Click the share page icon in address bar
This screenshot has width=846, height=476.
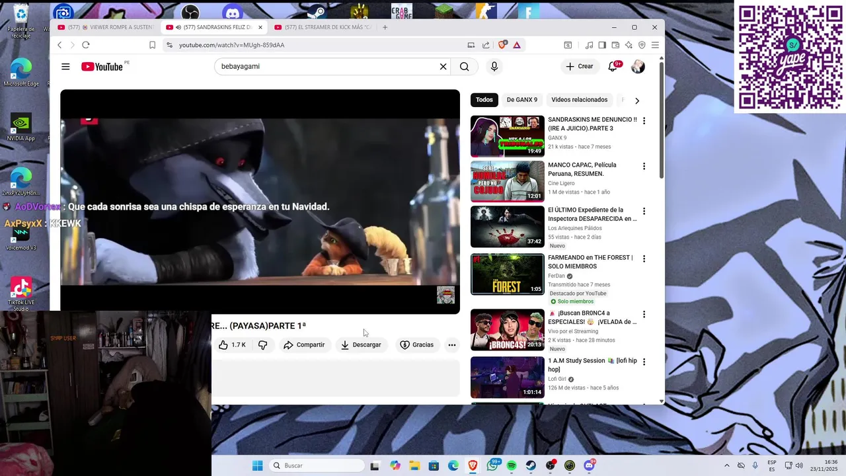point(486,45)
